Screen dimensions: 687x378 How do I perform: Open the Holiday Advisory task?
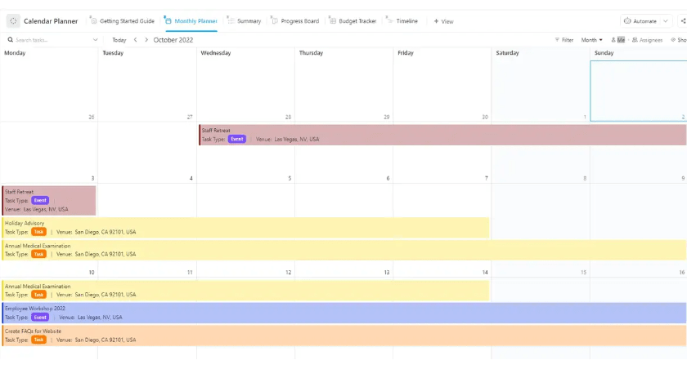[245, 228]
